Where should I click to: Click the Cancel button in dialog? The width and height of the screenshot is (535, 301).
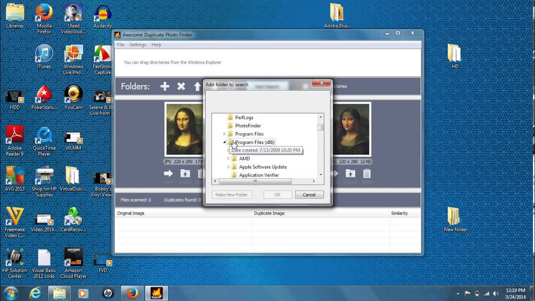click(x=309, y=195)
